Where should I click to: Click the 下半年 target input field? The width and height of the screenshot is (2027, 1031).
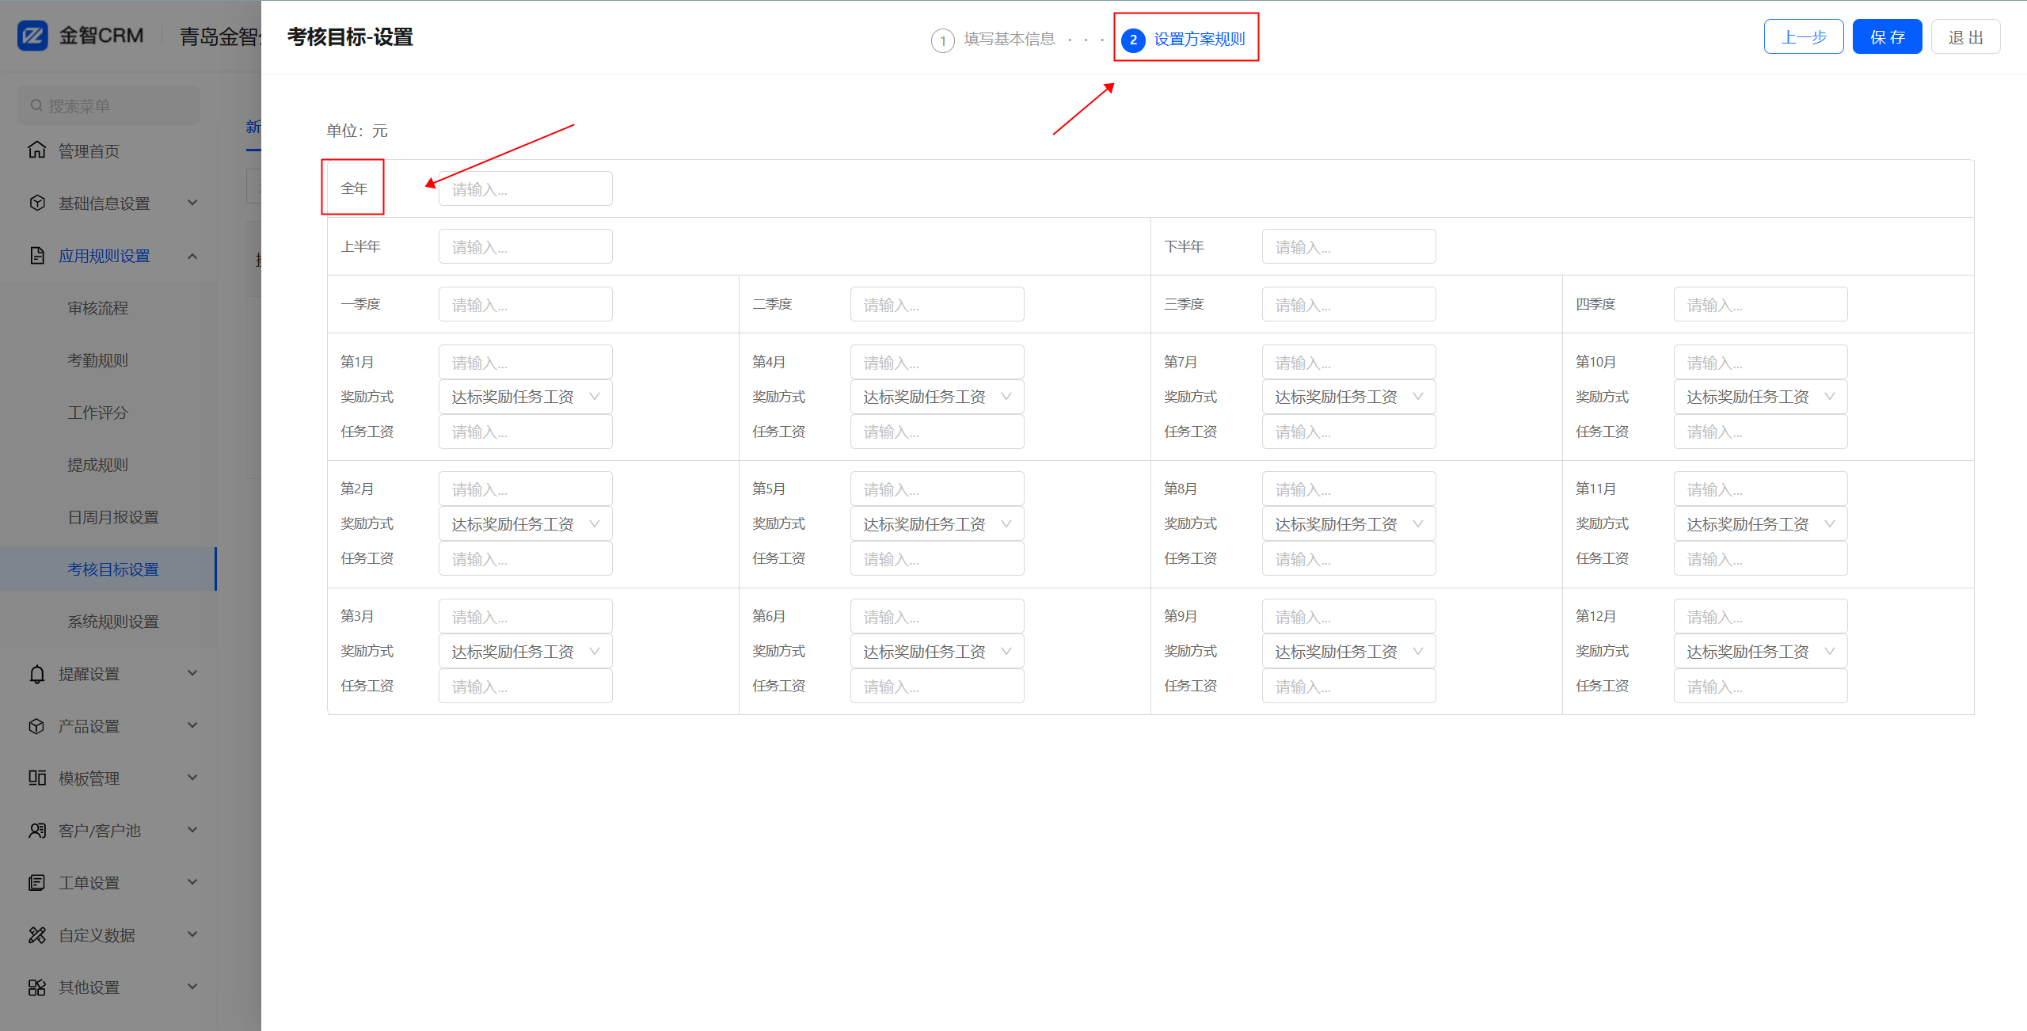(1349, 246)
